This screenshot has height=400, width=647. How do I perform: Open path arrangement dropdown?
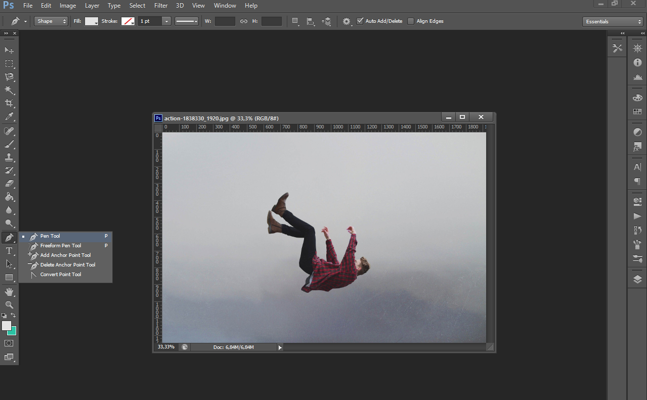tap(327, 21)
